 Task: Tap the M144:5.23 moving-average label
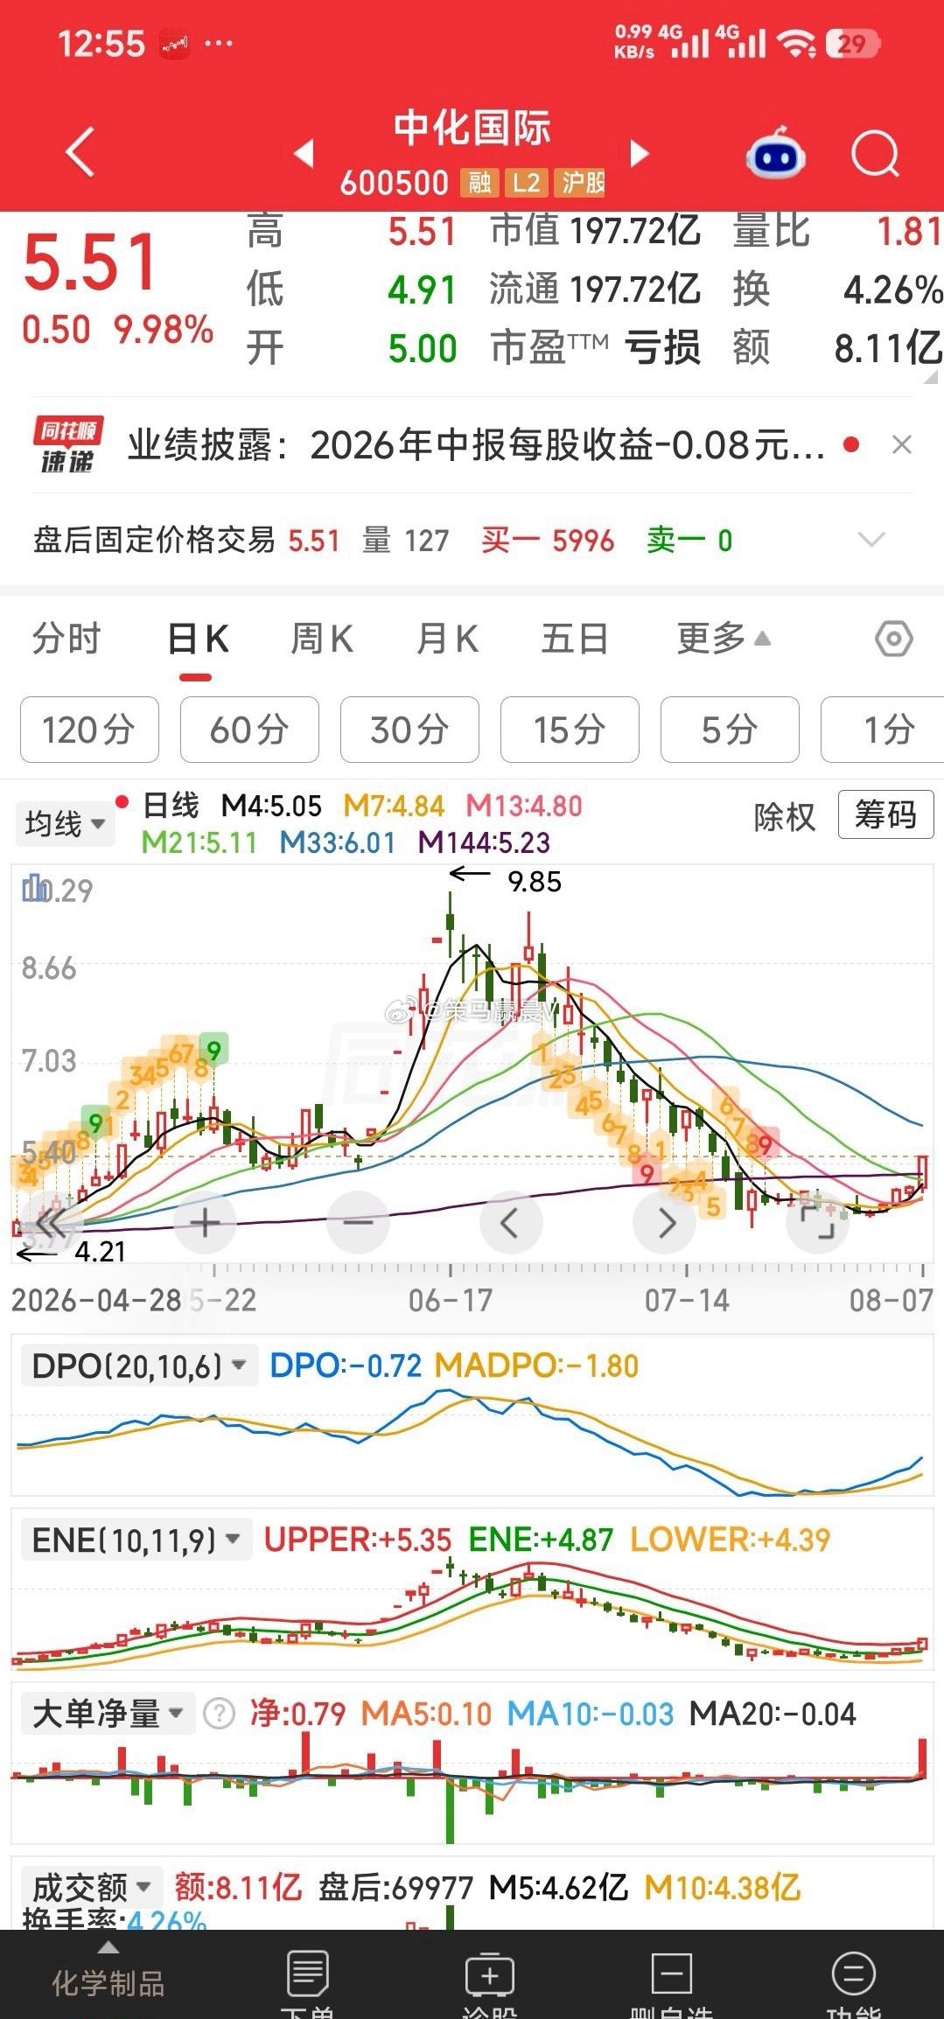click(484, 842)
